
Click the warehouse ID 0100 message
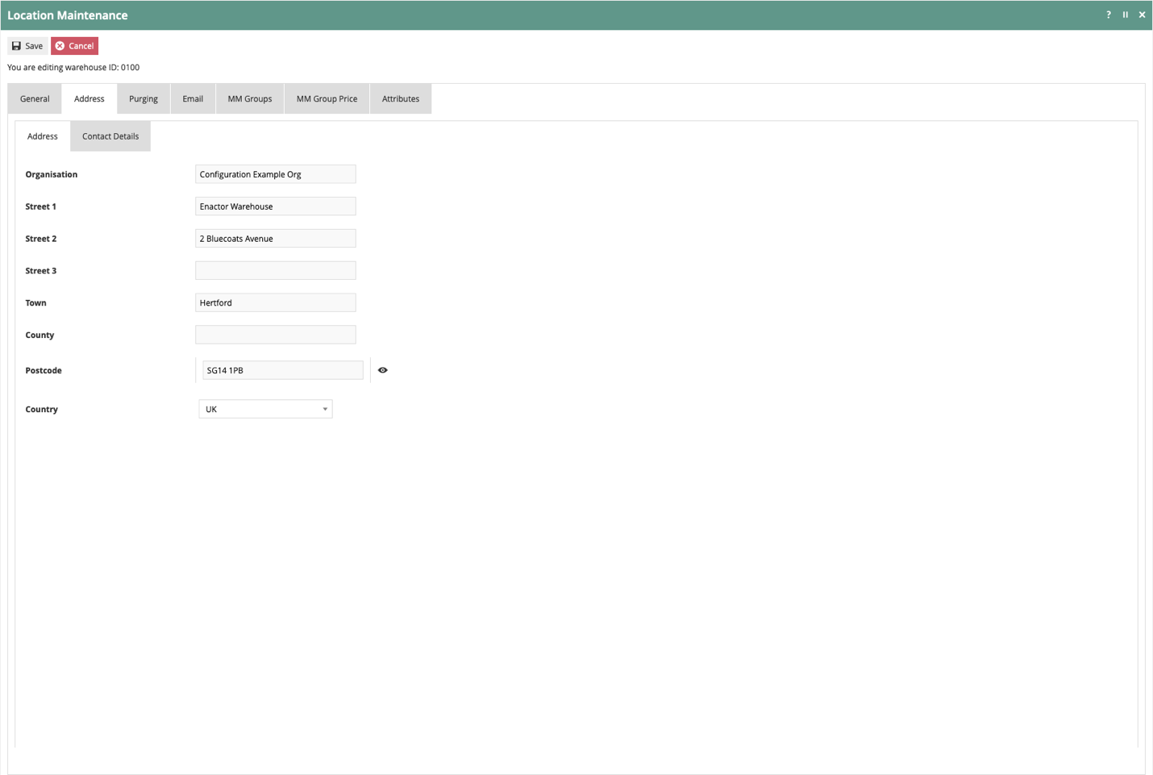click(x=73, y=68)
